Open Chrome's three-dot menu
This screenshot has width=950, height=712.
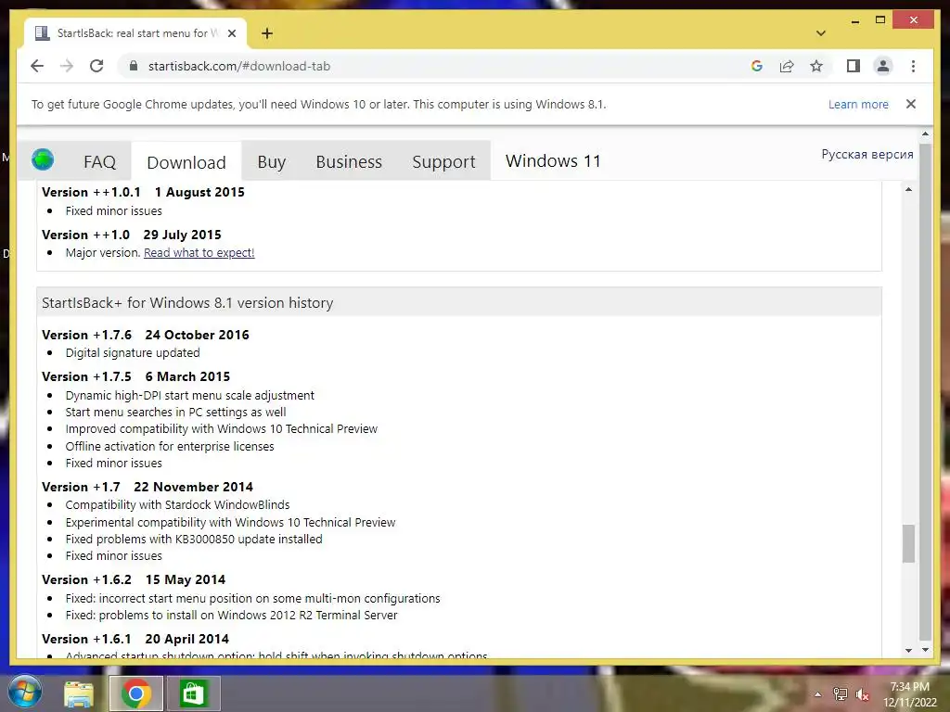coord(913,66)
